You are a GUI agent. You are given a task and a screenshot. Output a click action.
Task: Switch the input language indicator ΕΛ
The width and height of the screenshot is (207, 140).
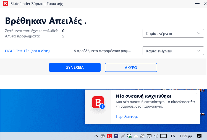(x=173, y=136)
